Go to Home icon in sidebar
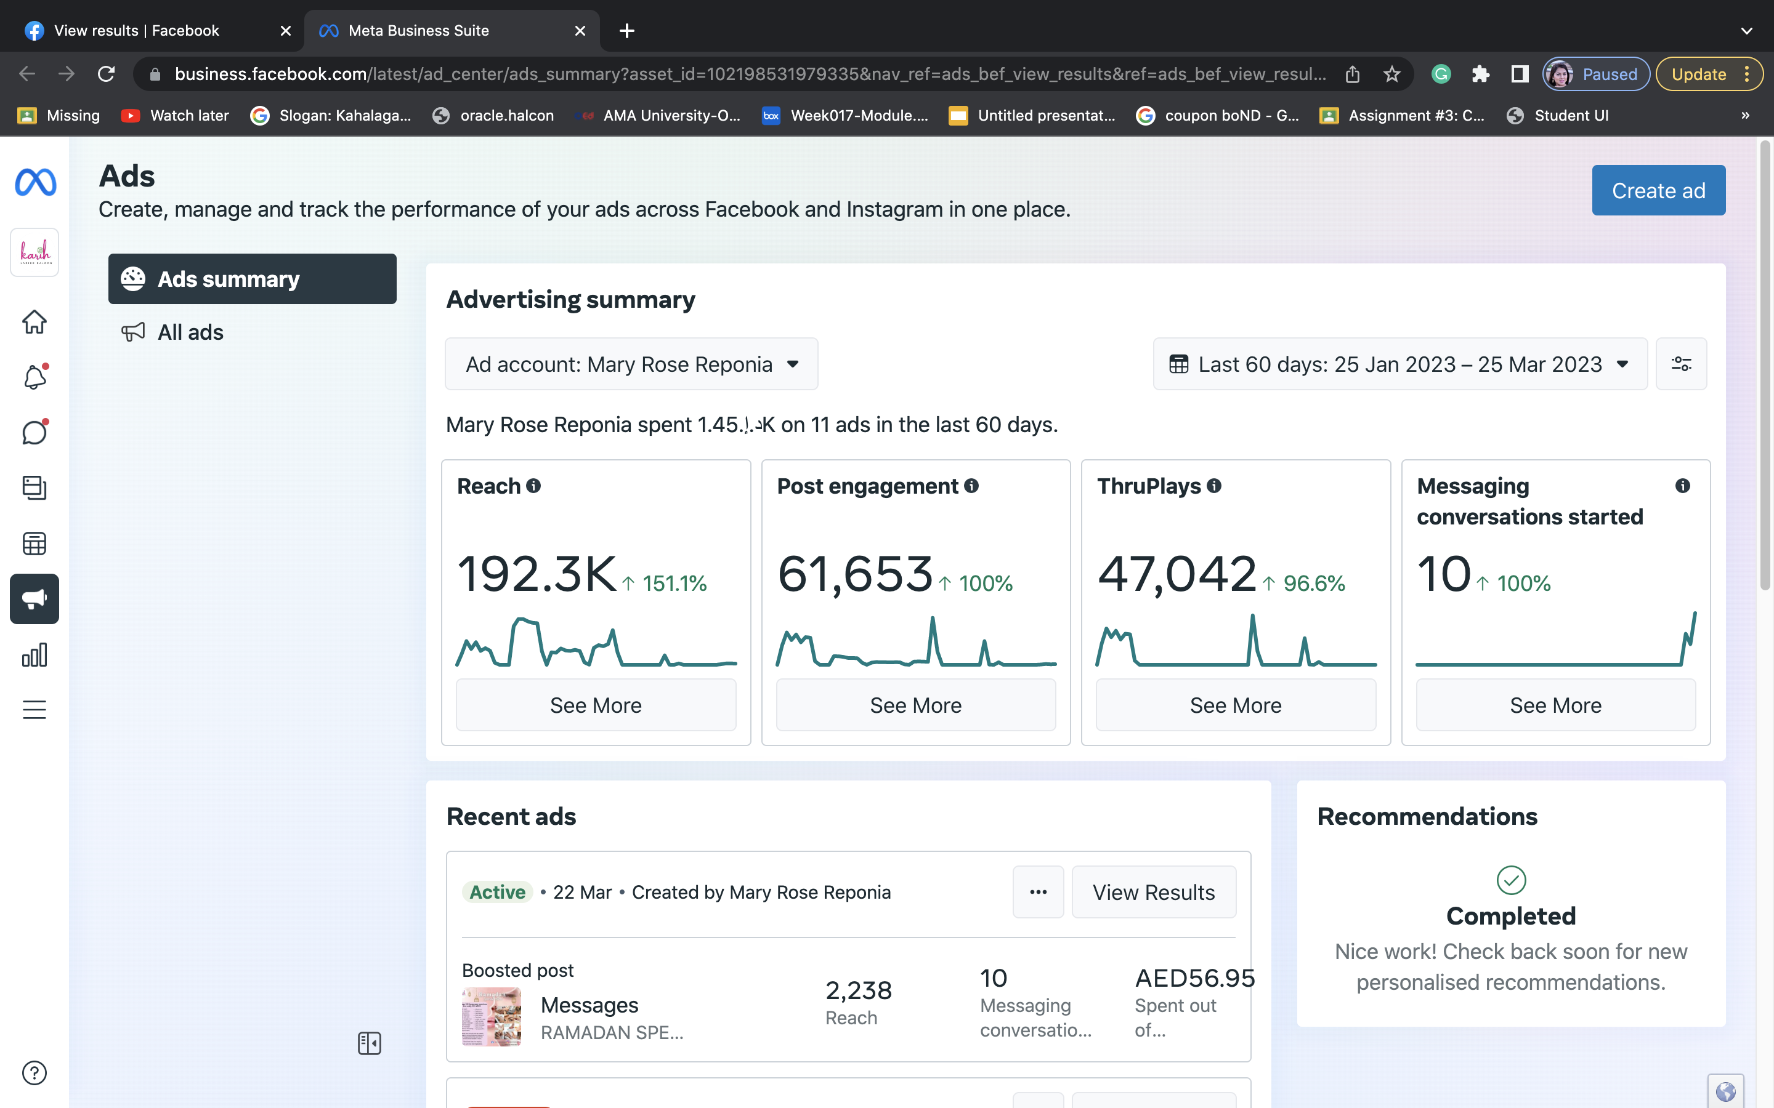The image size is (1774, 1108). pyautogui.click(x=34, y=321)
